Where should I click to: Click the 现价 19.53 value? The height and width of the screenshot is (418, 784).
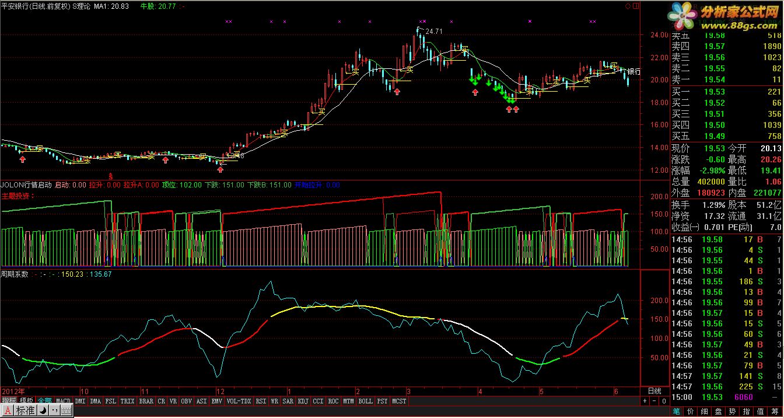point(714,148)
